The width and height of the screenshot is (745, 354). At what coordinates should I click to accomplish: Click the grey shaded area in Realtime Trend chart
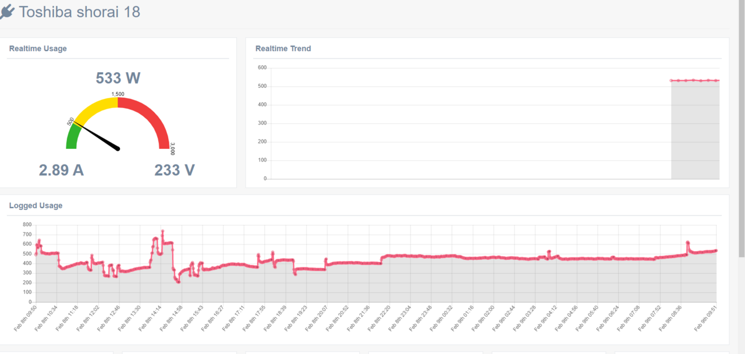(695, 131)
